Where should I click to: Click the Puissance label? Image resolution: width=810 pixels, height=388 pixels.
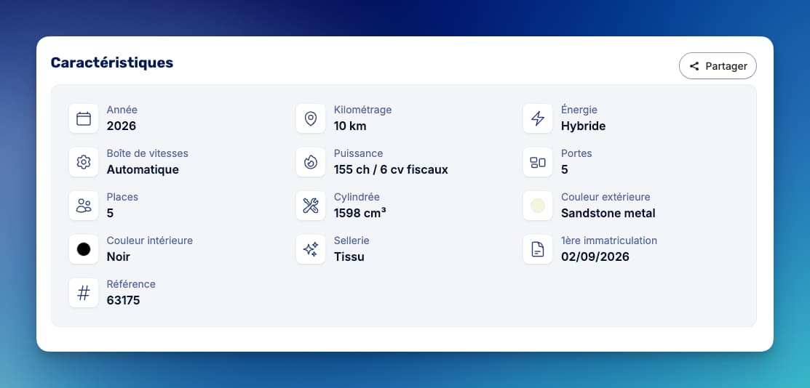[x=358, y=153]
